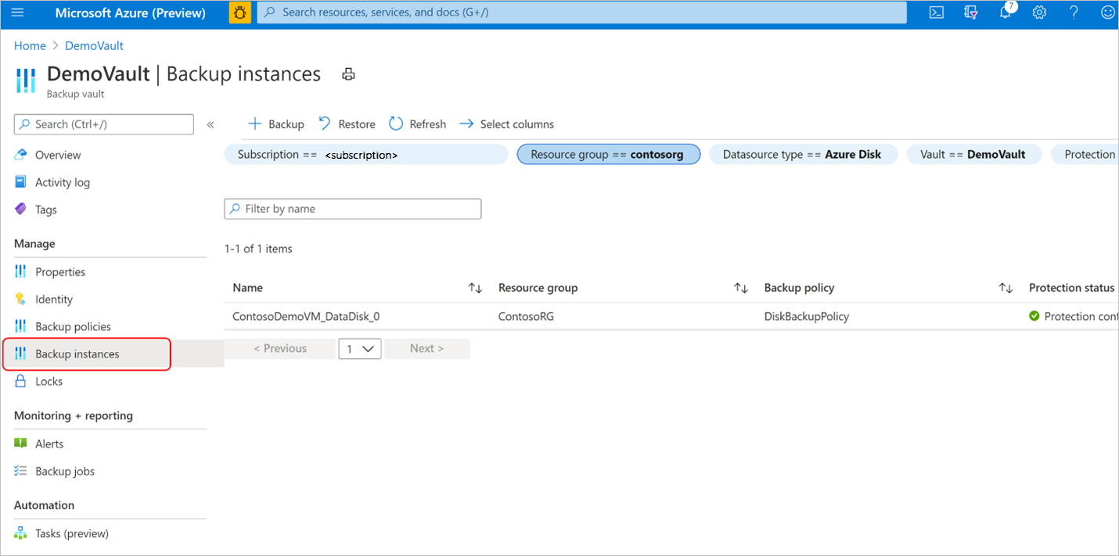Open the page number dropdown

(x=360, y=349)
